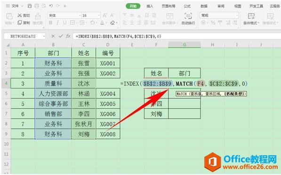Click the eraser clear-formatting icon

[x=112, y=23]
